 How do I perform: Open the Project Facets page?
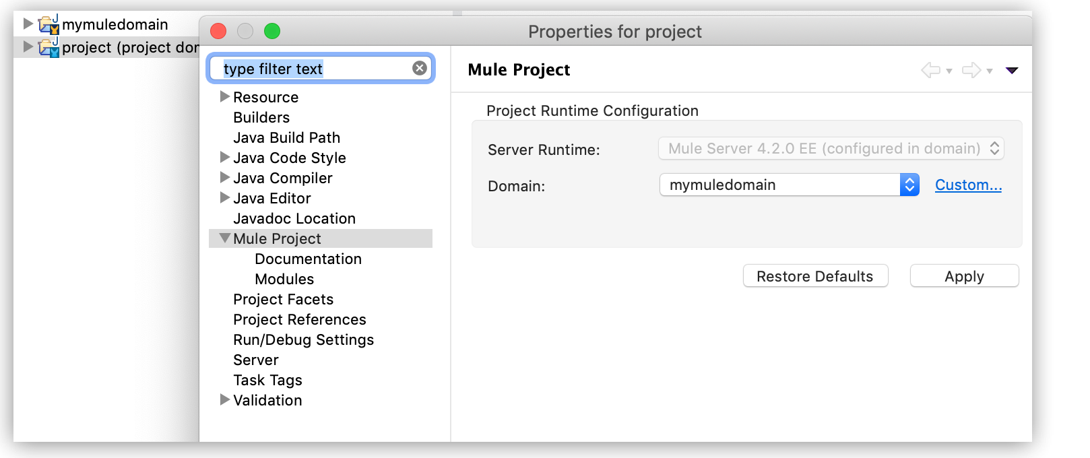click(x=283, y=299)
